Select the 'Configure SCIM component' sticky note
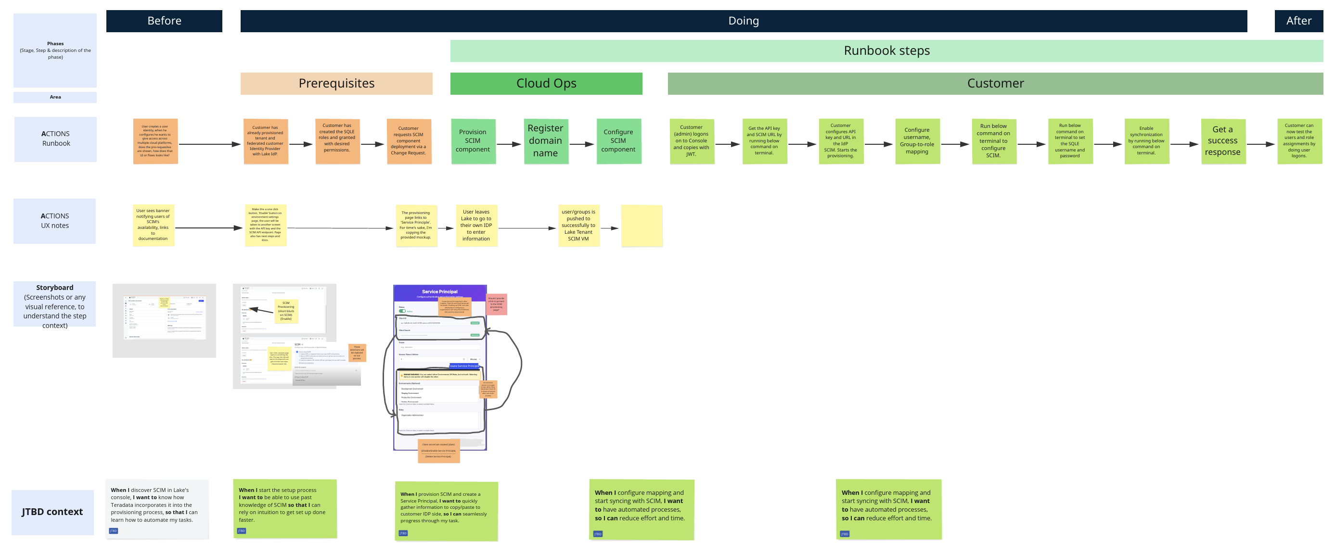The height and width of the screenshot is (554, 1335). (619, 141)
